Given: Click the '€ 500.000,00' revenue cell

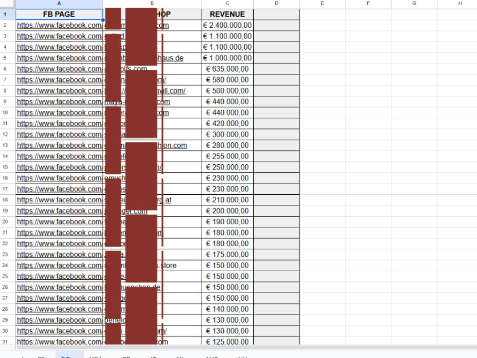Looking at the screenshot, I should point(227,91).
